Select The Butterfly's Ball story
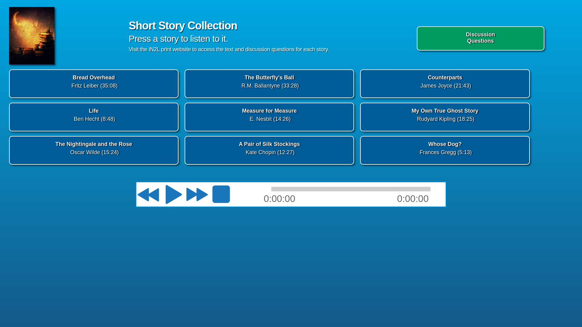Image resolution: width=582 pixels, height=327 pixels. (269, 84)
